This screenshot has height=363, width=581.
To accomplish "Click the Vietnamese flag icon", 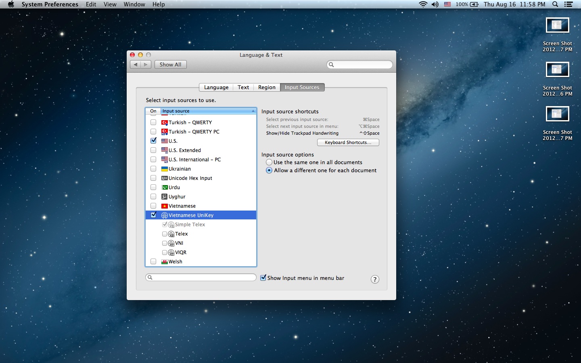I will [x=165, y=206].
